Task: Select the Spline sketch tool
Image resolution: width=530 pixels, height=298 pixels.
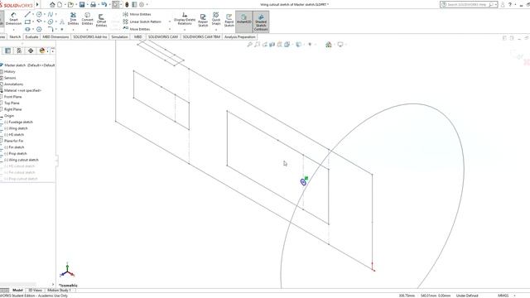Action: pyautogui.click(x=50, y=14)
